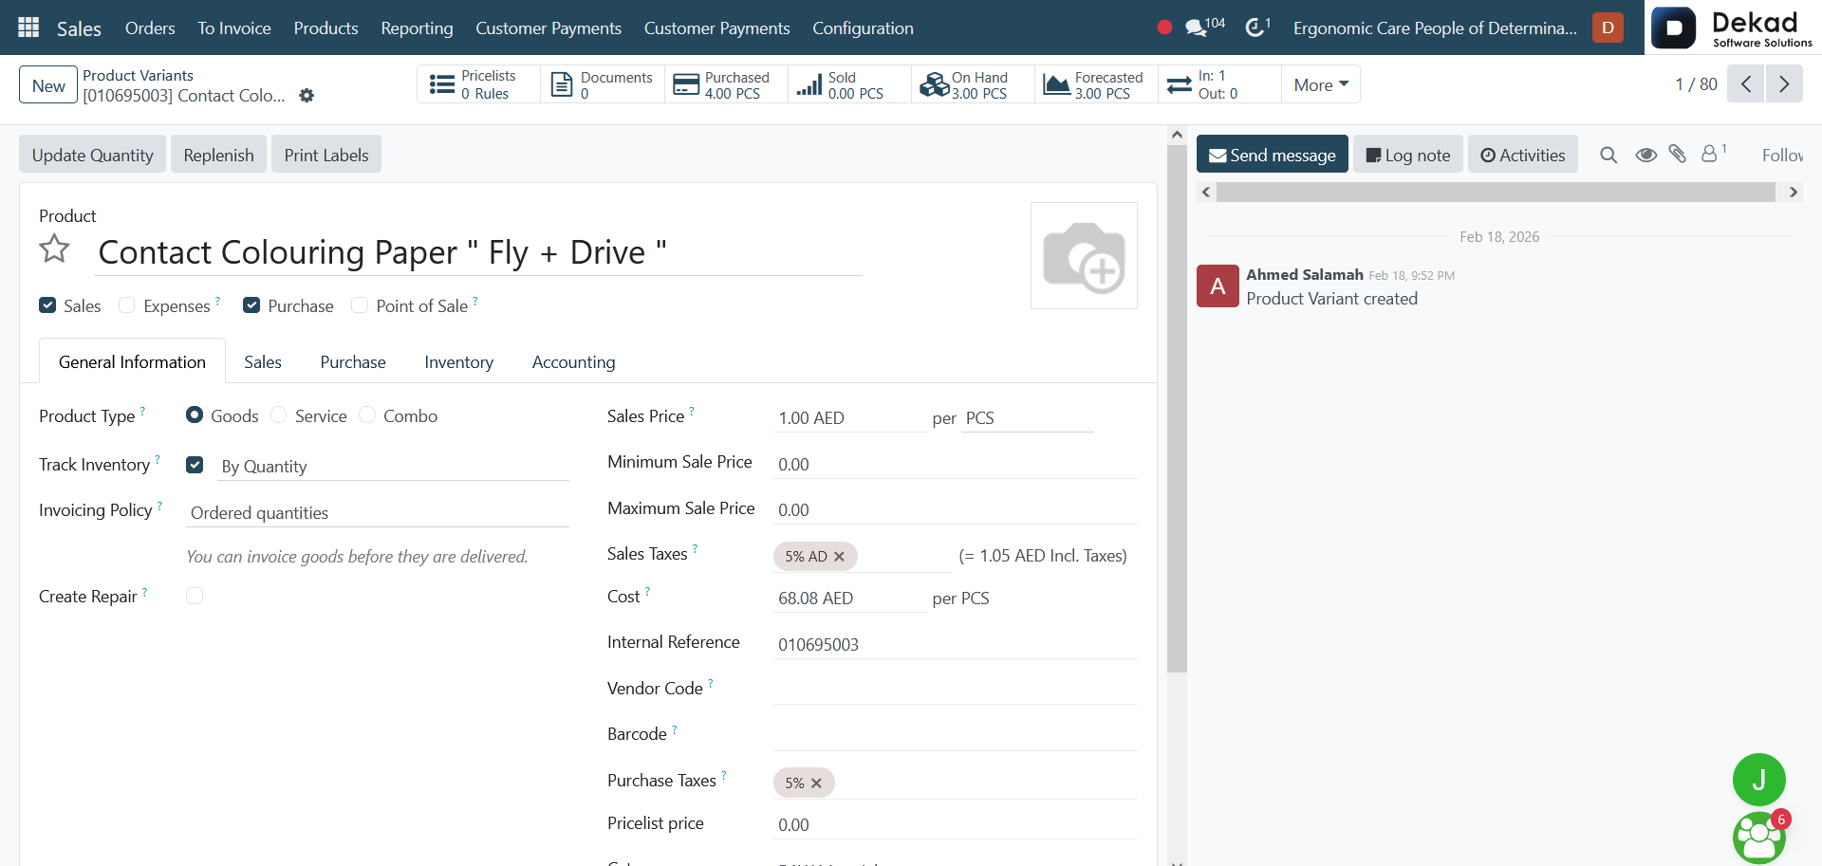
Task: Open the activities clock icon
Action: click(x=1257, y=28)
